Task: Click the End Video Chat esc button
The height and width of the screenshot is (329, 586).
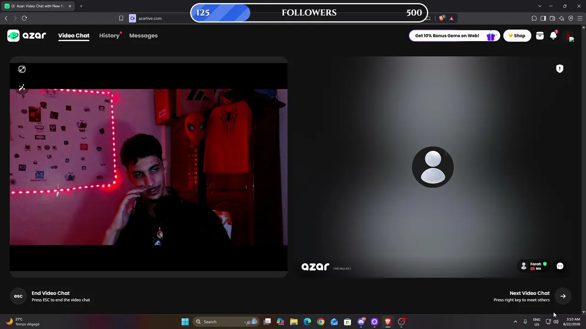Action: 18,296
